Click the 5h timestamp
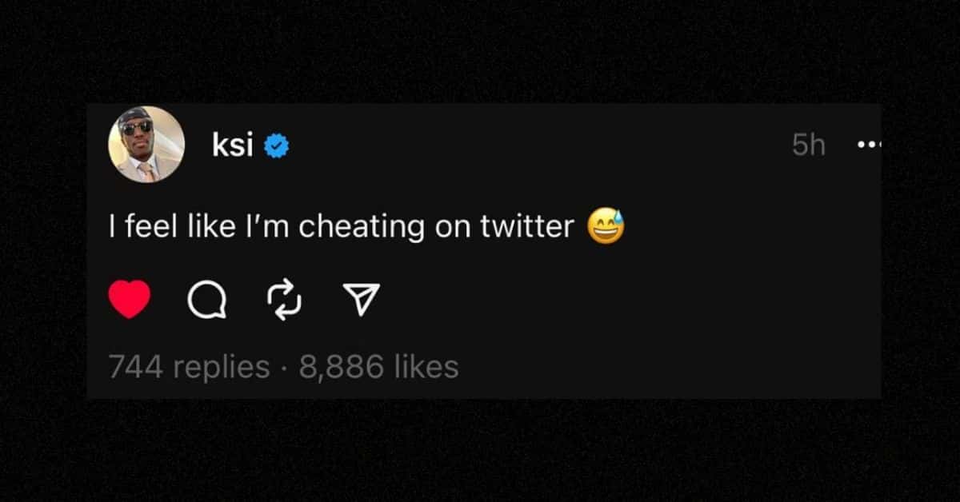Screen dimensions: 960x502 [809, 145]
